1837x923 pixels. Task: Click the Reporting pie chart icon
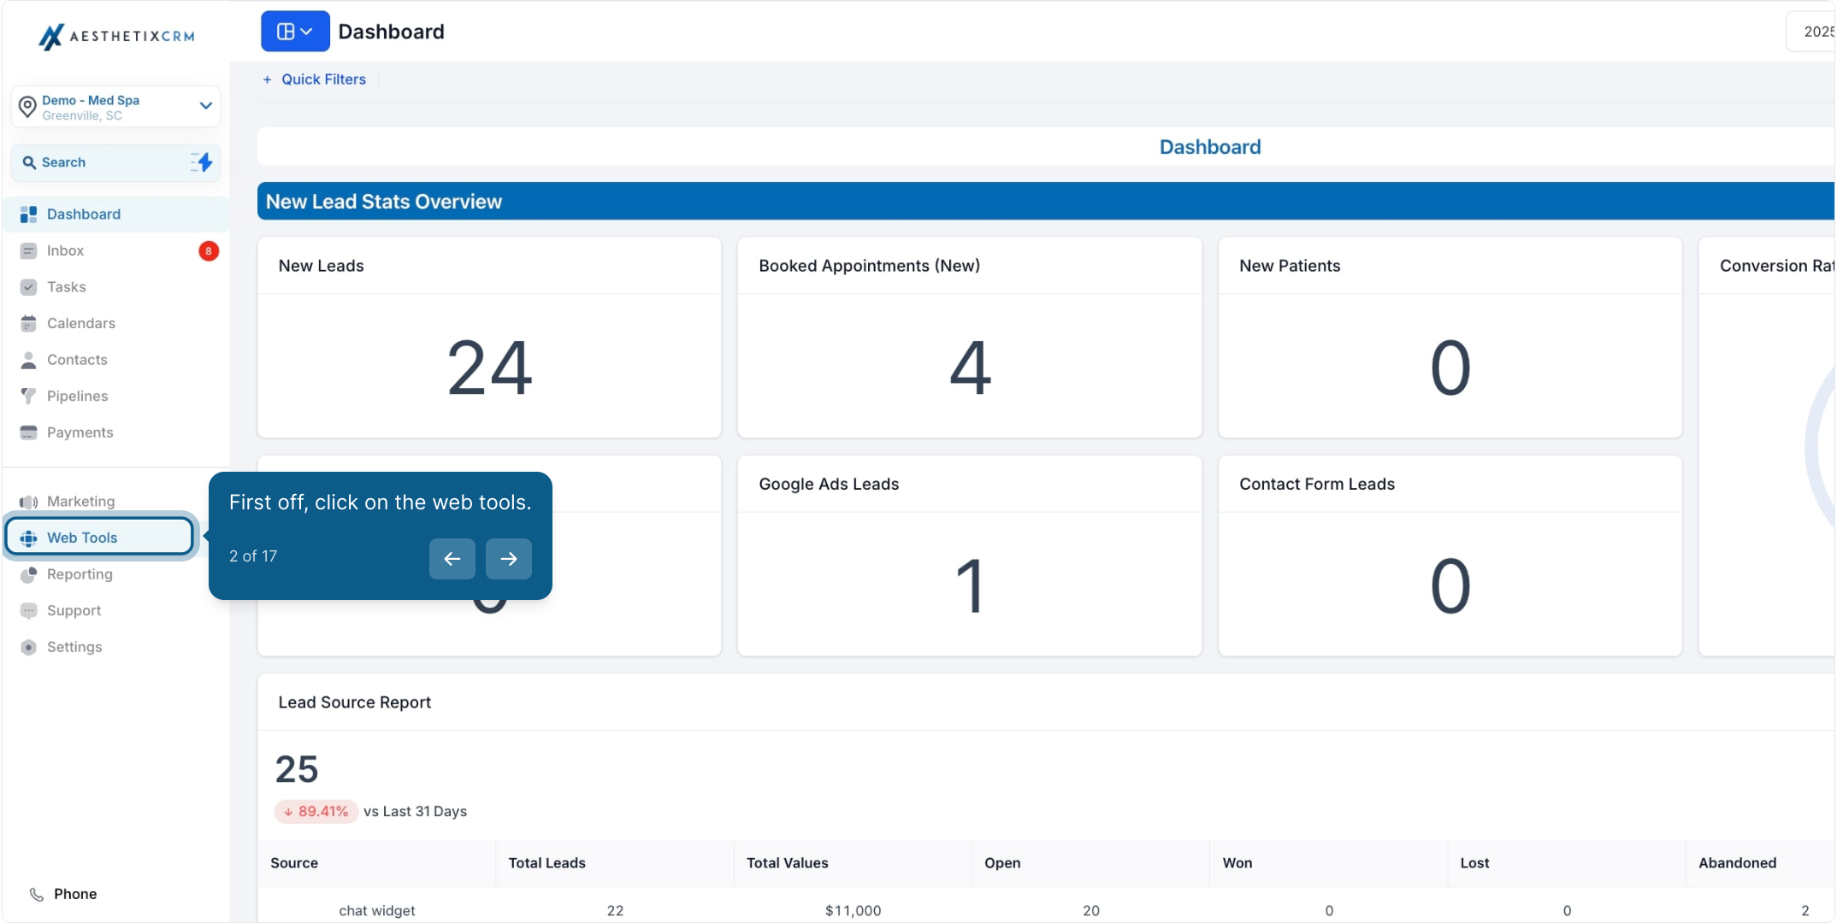(x=28, y=574)
